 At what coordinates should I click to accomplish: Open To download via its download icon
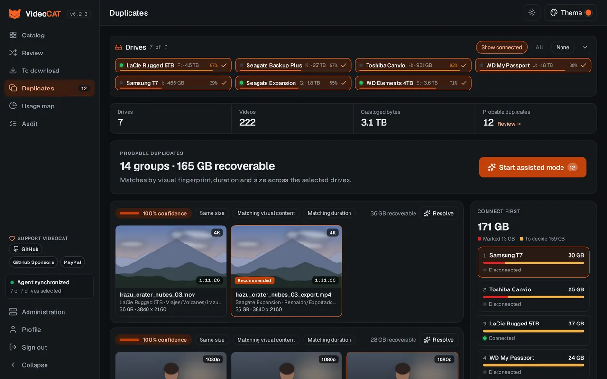tap(13, 71)
